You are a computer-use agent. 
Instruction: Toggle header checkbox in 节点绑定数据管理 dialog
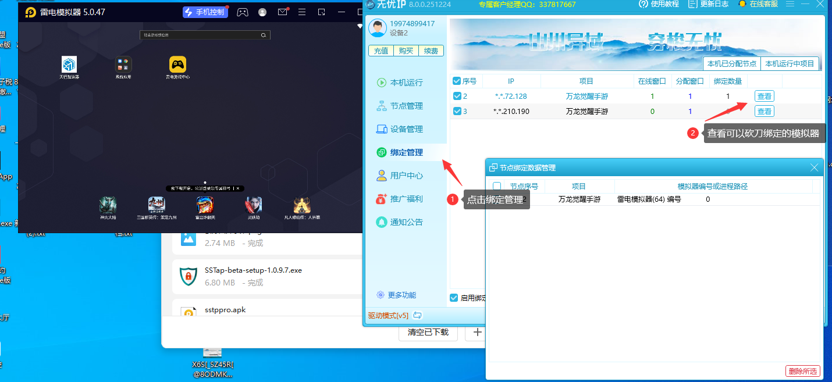click(497, 186)
